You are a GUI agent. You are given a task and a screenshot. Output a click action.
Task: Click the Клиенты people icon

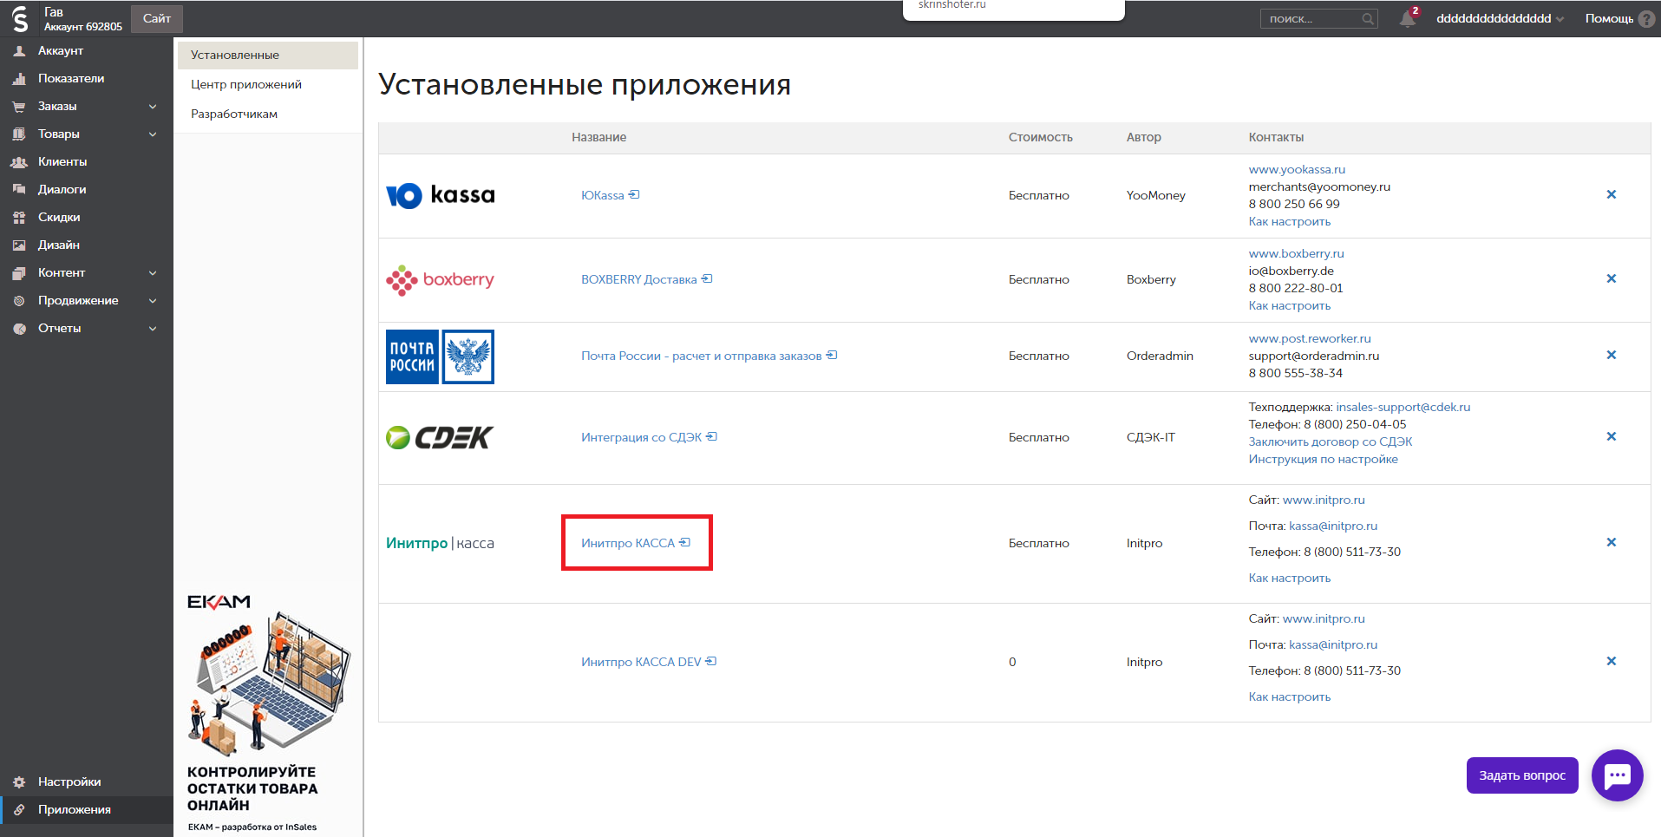pos(19,162)
